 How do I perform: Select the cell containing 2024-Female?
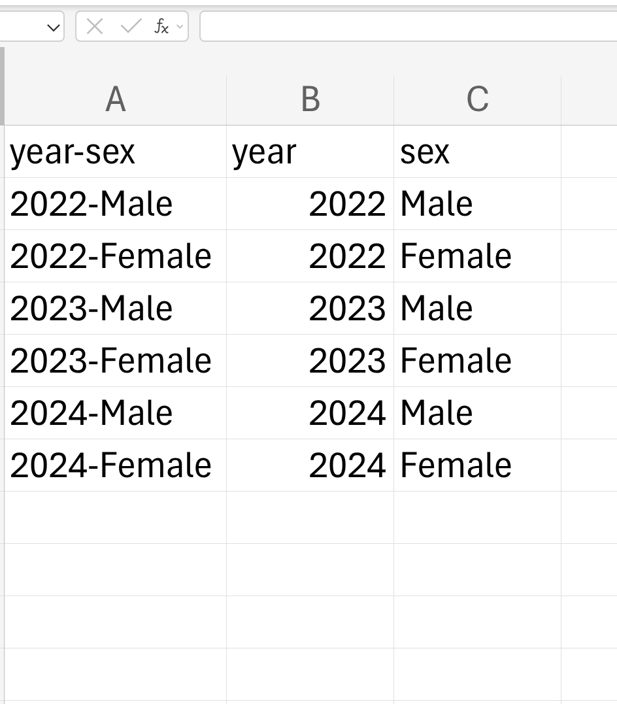tap(116, 465)
